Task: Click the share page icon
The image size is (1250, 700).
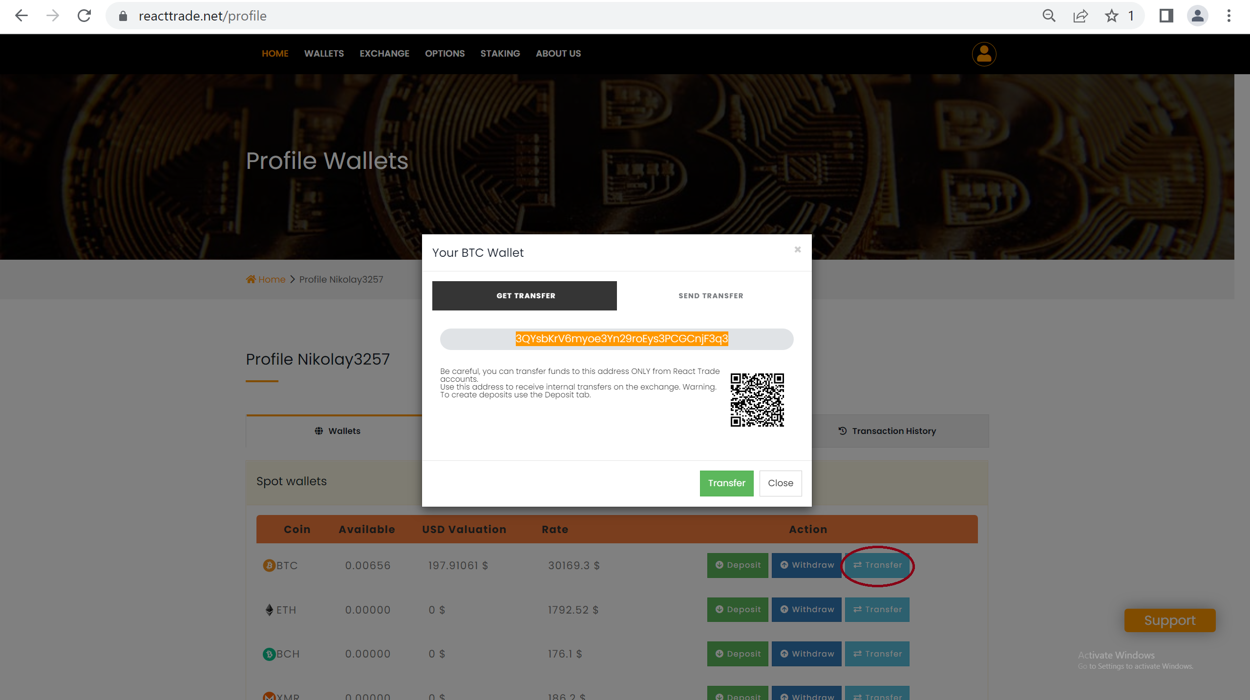Action: point(1080,16)
